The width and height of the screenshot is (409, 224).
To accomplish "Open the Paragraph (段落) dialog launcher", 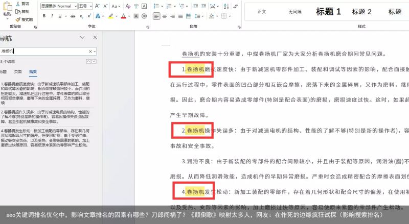I will point(239,27).
